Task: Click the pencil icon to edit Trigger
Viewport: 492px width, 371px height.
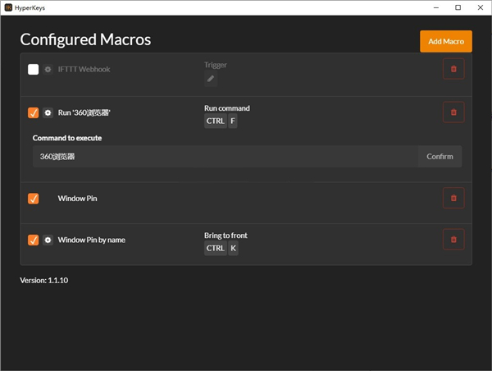Action: tap(211, 79)
